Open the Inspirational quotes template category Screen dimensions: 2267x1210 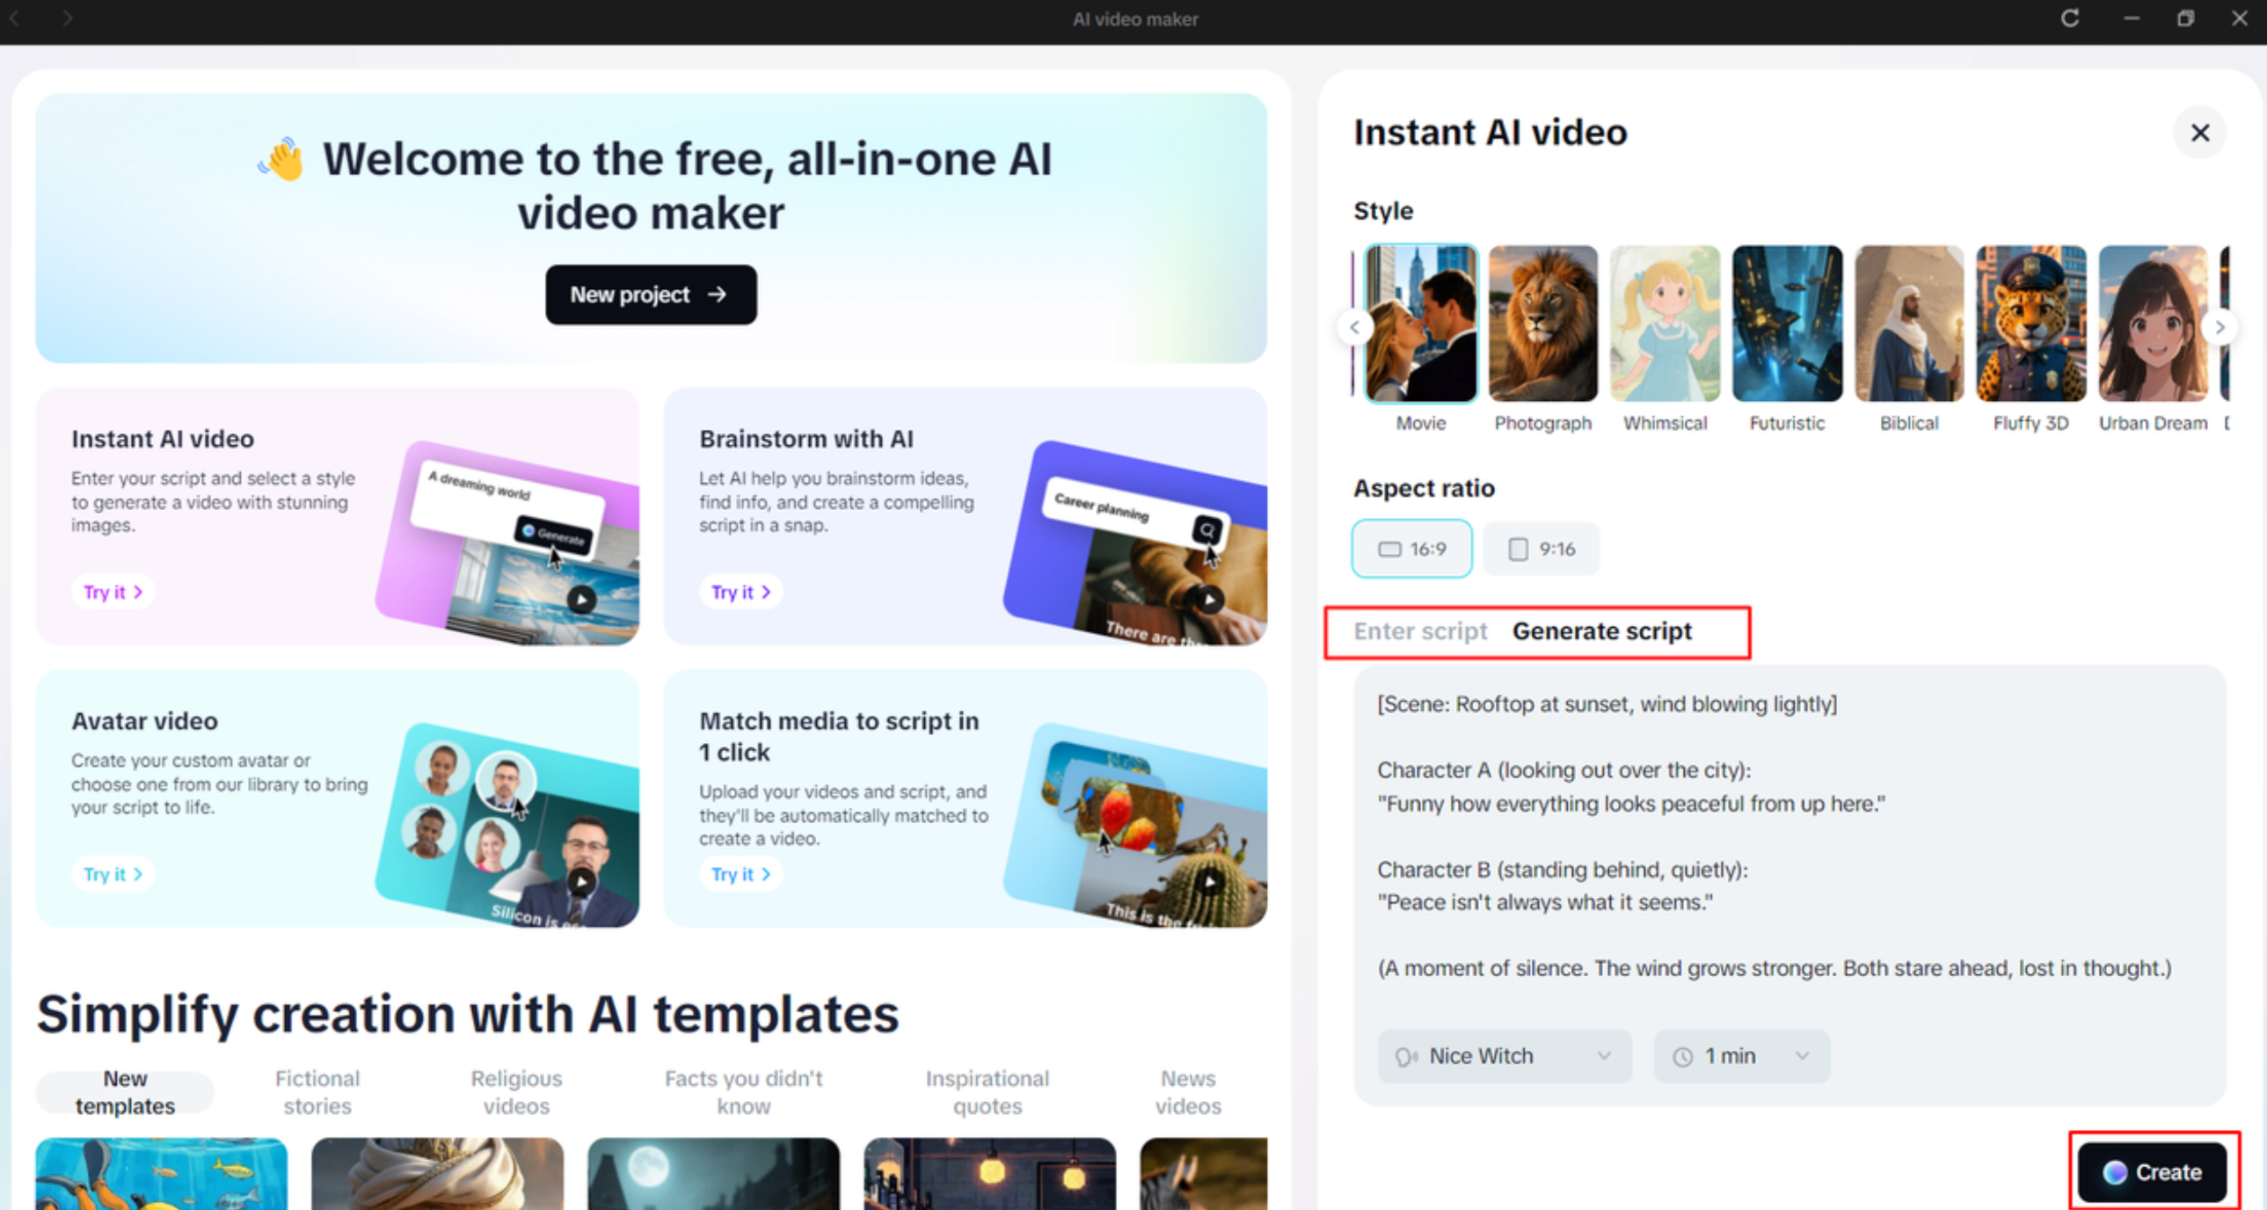coord(988,1091)
